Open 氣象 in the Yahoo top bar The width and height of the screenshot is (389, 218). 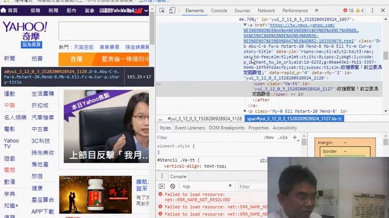pyautogui.click(x=89, y=11)
